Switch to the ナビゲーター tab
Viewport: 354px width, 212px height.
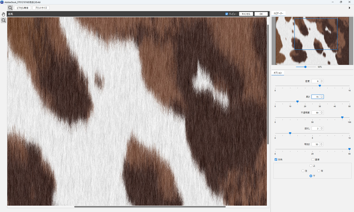(278, 13)
